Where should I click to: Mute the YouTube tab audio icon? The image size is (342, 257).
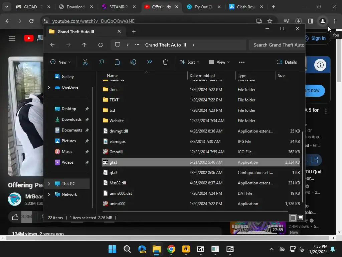click(169, 7)
